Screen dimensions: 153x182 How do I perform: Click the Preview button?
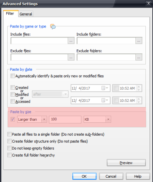pos(126,163)
